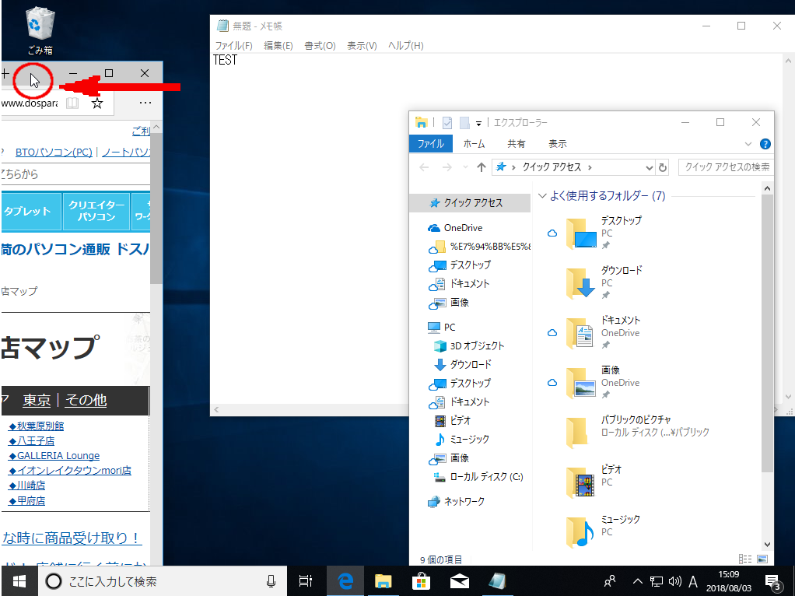Viewport: 795px width, 596px height.
Task: Click 東京 area link on webpage
Action: click(37, 400)
